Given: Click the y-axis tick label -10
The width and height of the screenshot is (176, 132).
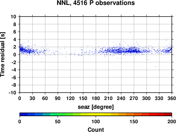Looking at the screenshot, I should click(x=12, y=93).
